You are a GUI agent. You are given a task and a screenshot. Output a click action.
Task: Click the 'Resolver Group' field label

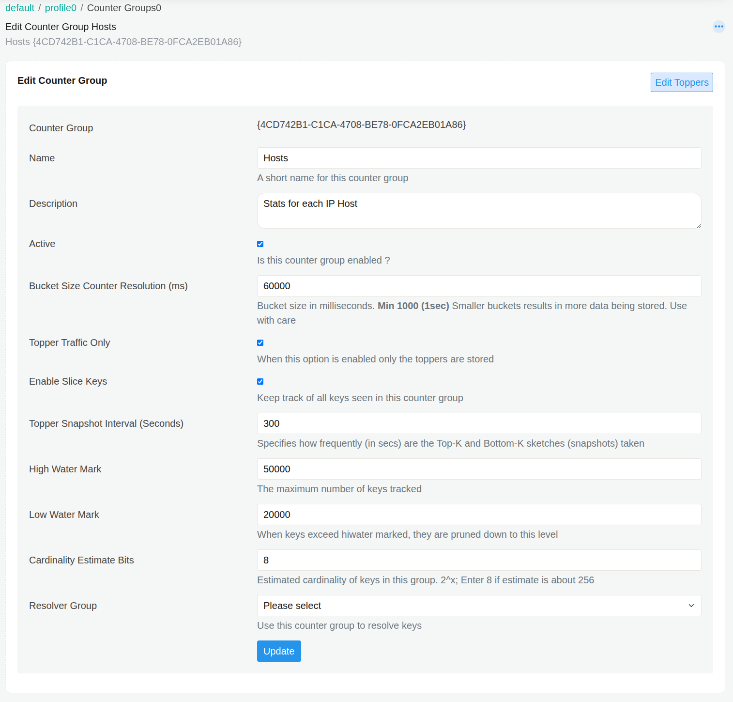(63, 606)
